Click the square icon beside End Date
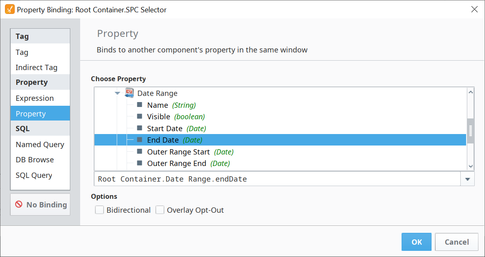 [139, 140]
